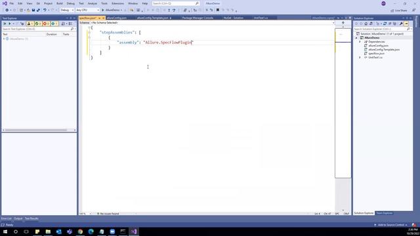Open allureConfig.Template.json editor tab
The height and width of the screenshot is (236, 420).
152,18
